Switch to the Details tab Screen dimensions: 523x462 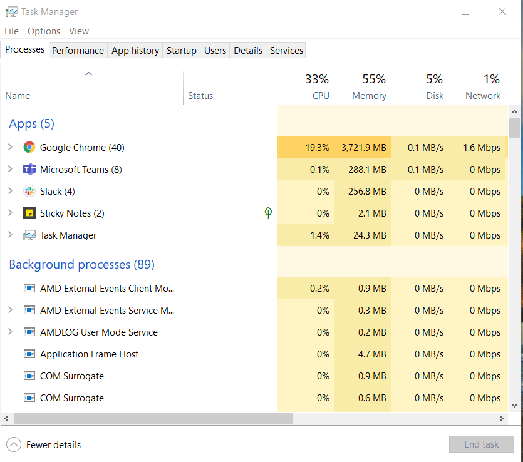248,50
